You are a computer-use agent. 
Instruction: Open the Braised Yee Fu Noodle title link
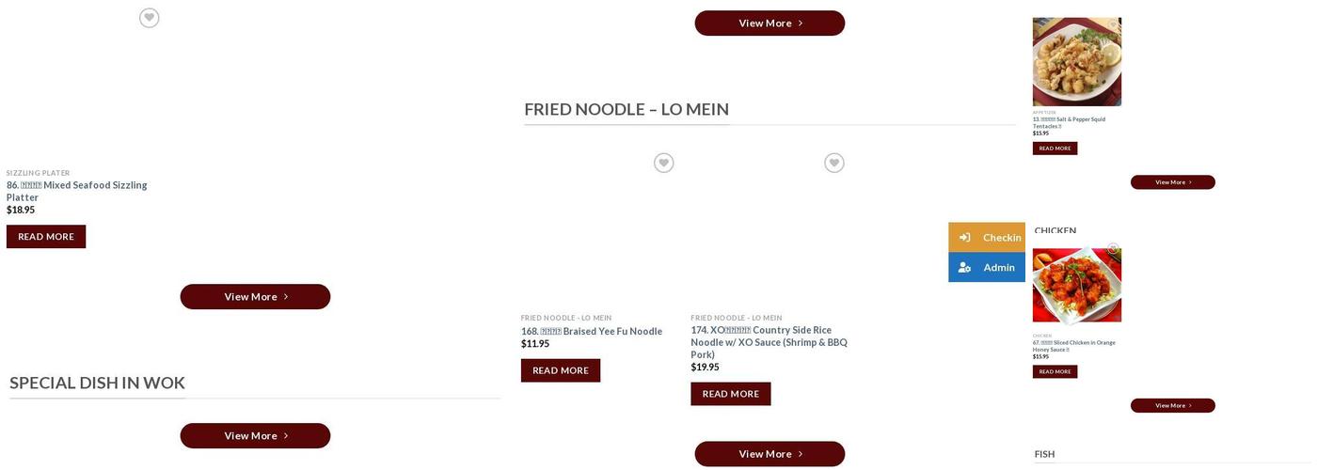tap(592, 331)
